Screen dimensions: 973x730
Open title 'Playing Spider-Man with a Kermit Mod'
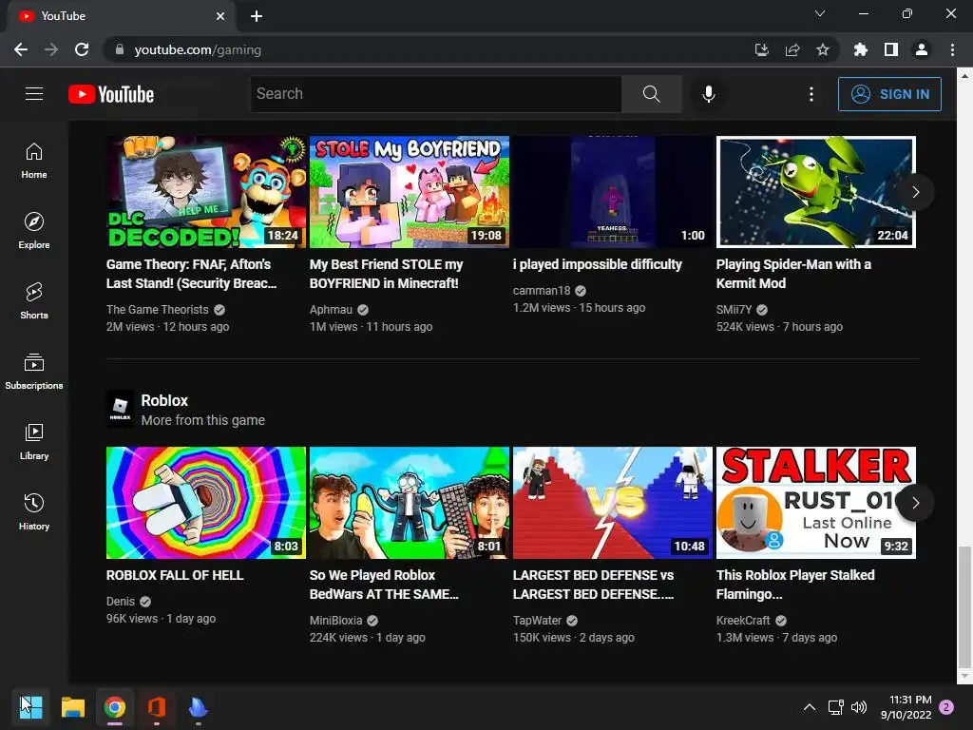click(793, 274)
